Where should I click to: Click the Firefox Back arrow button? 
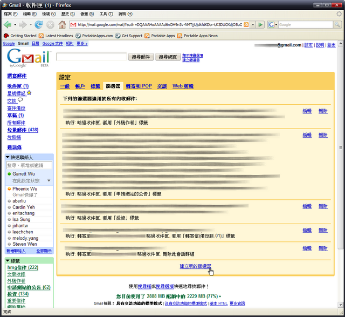pyautogui.click(x=8, y=25)
